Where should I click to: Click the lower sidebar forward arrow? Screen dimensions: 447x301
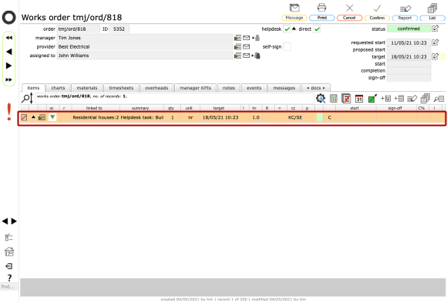coord(14,221)
